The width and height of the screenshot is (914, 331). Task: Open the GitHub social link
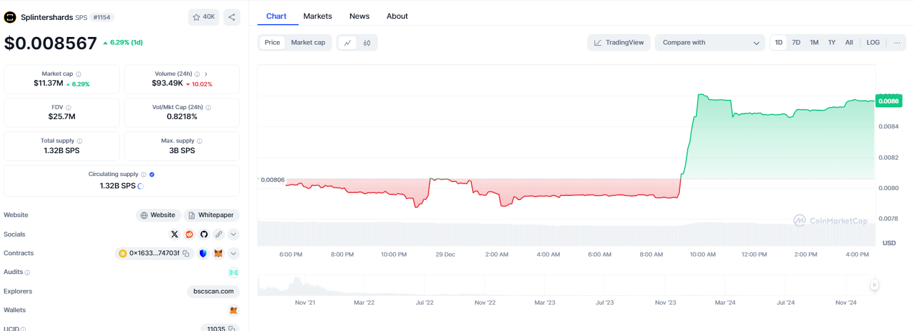pos(204,234)
